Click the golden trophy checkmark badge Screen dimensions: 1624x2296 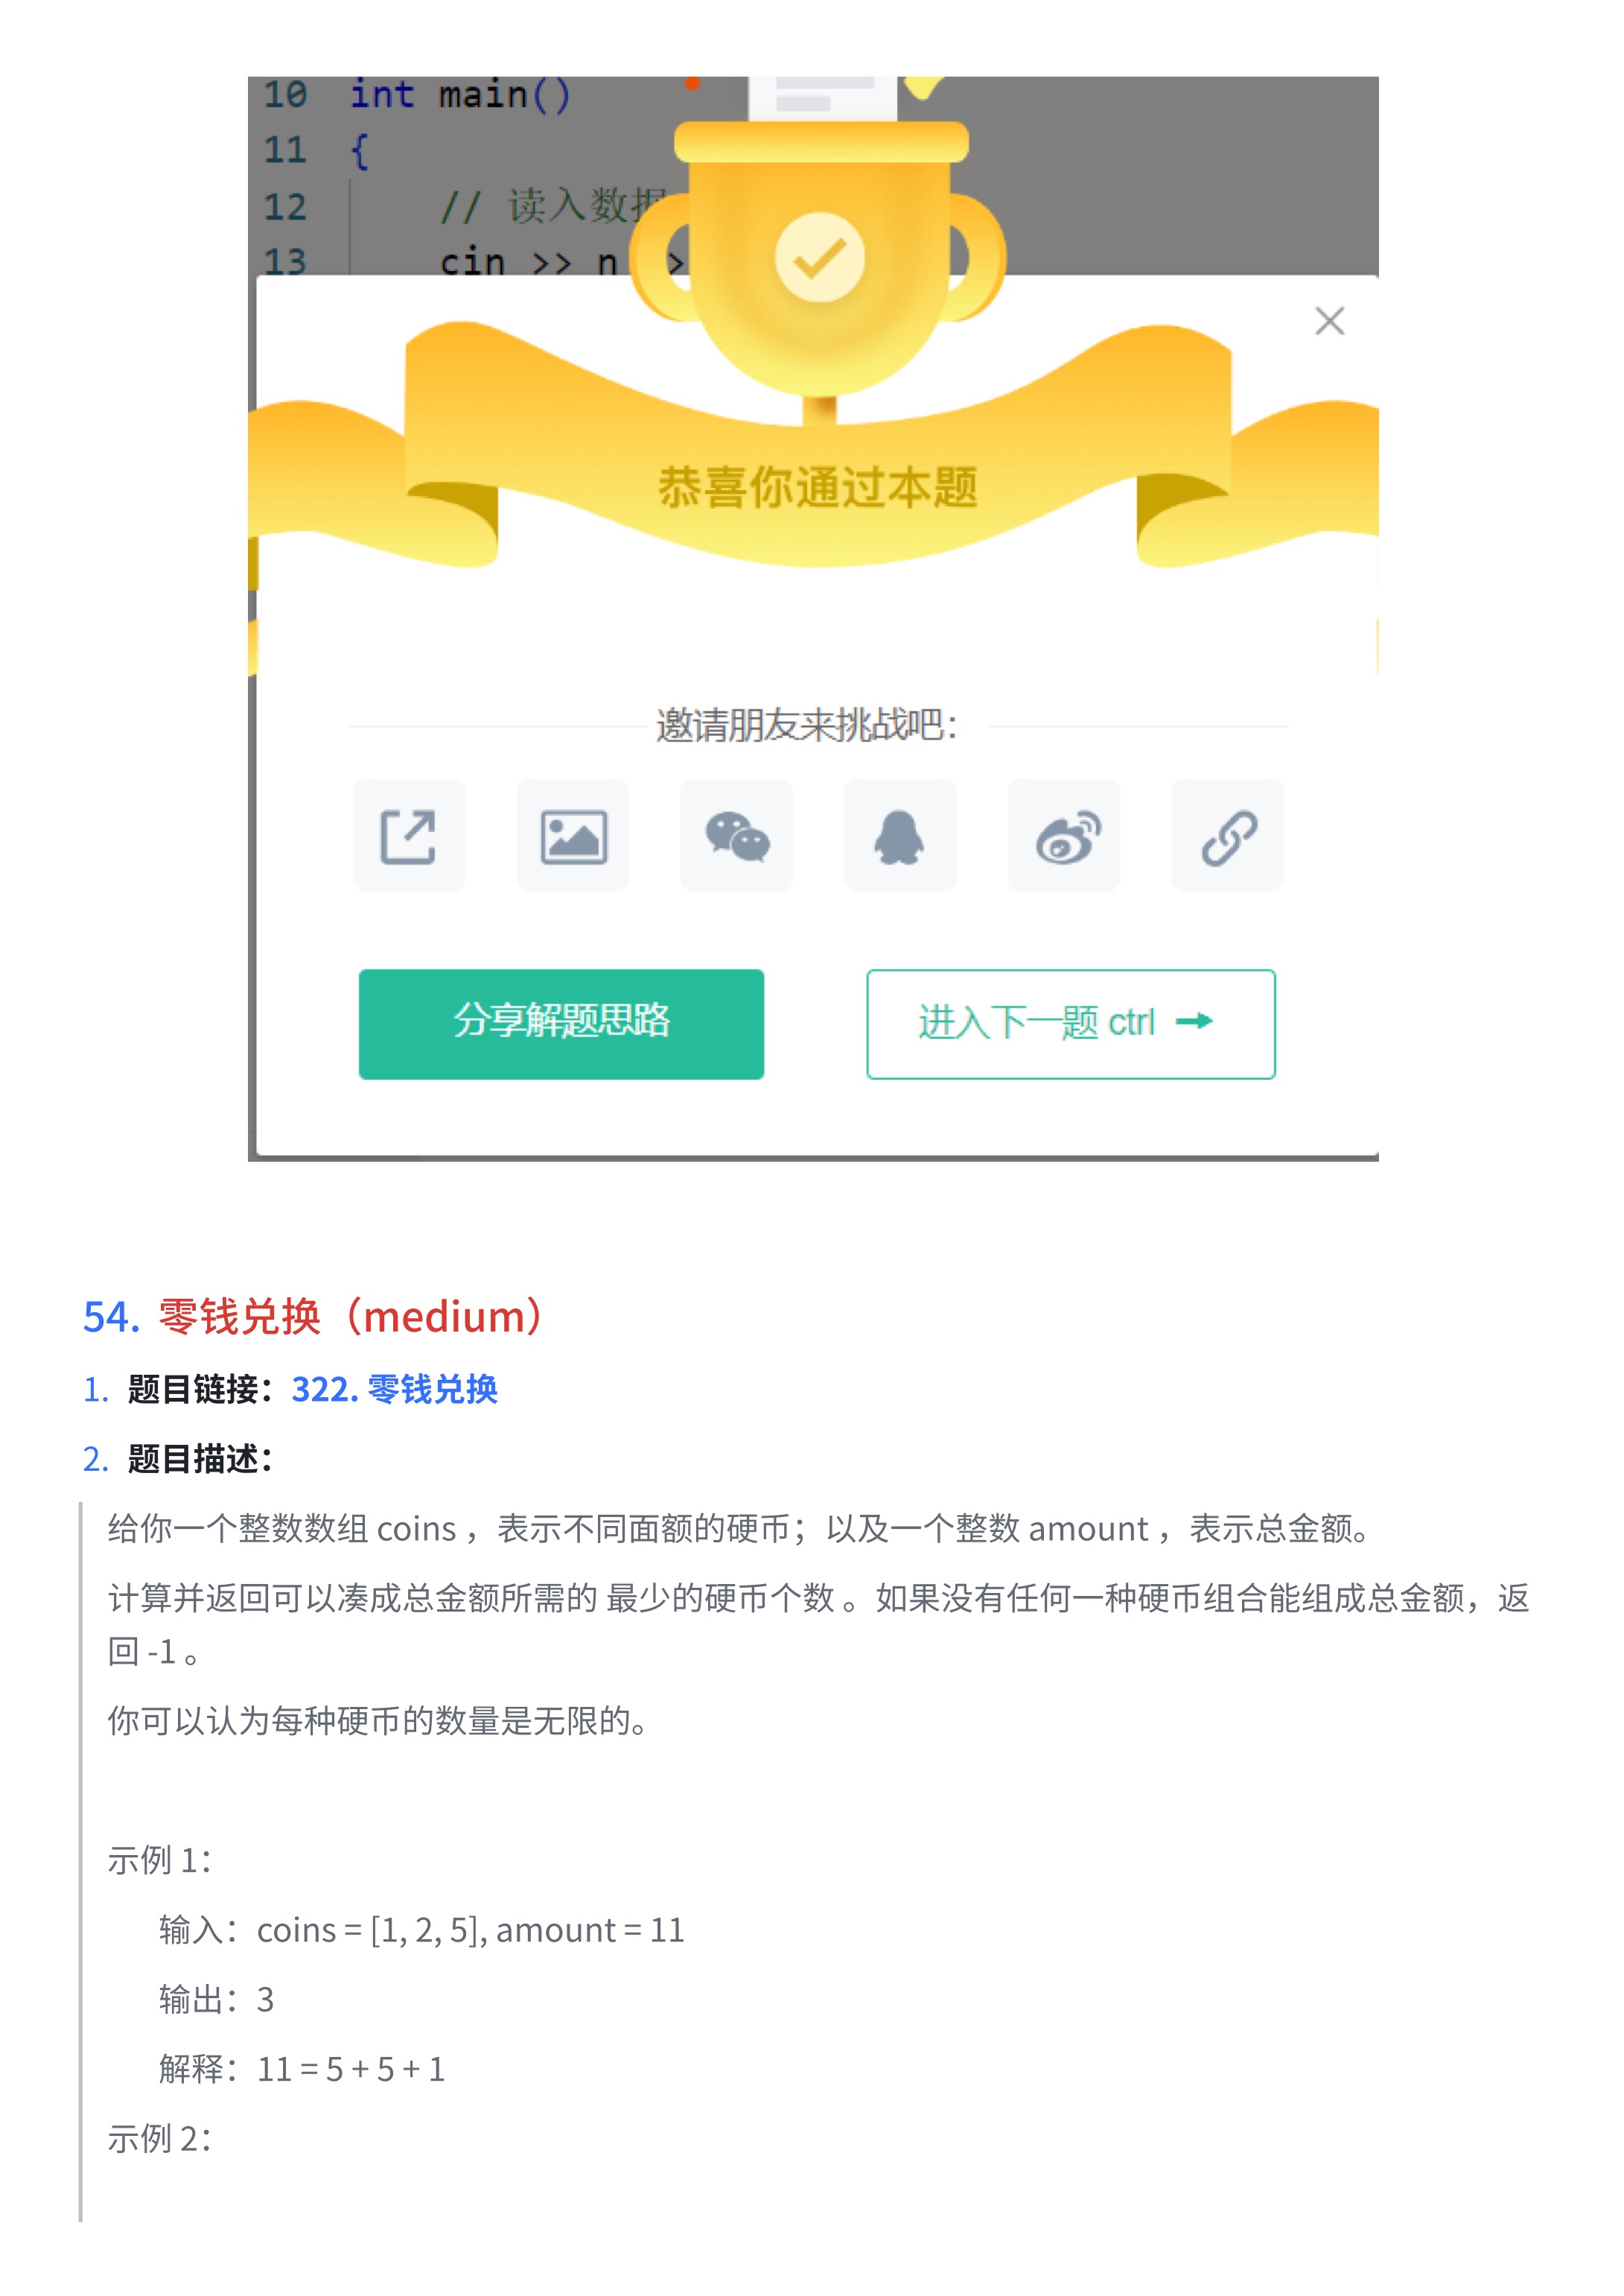[820, 257]
